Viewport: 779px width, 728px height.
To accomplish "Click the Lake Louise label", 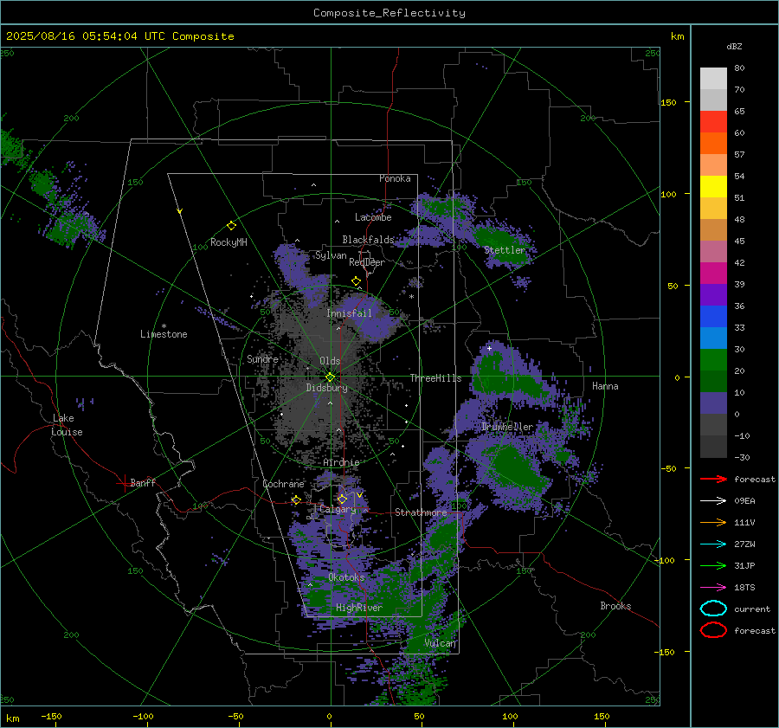I will click(67, 425).
